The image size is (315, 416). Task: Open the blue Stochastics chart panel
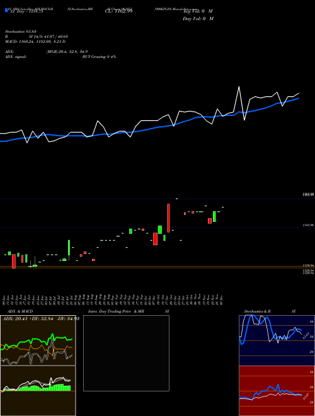coord(277,340)
